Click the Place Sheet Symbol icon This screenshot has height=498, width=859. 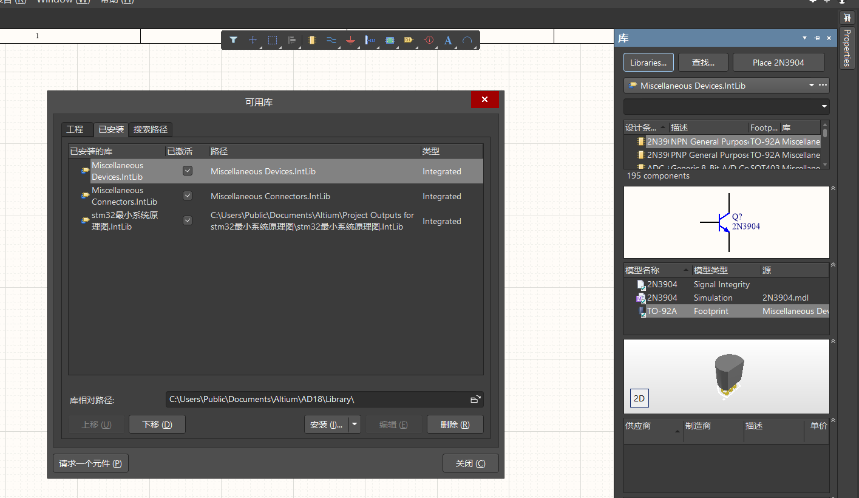click(x=390, y=40)
